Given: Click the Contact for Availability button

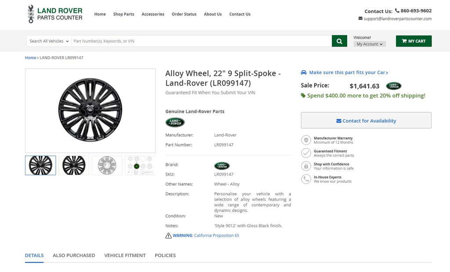Looking at the screenshot, I should (x=366, y=120).
